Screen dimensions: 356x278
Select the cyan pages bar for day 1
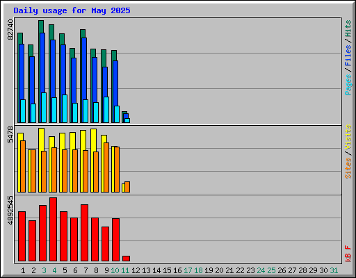coord(23,111)
